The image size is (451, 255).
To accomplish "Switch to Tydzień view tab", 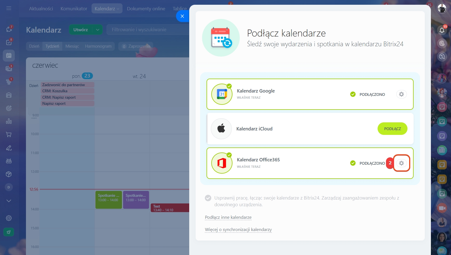I will tap(52, 46).
